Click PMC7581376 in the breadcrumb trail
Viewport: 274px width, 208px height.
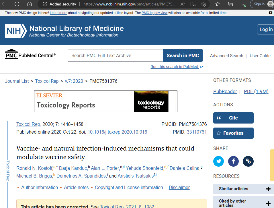pos(103,81)
